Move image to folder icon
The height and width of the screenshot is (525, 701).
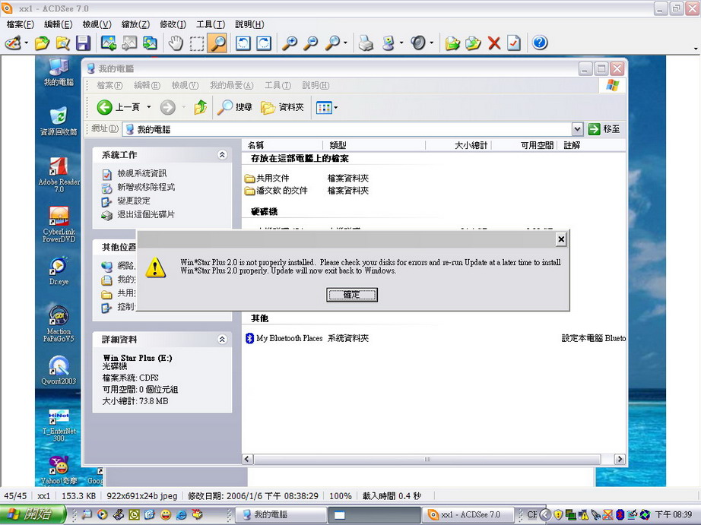point(473,43)
